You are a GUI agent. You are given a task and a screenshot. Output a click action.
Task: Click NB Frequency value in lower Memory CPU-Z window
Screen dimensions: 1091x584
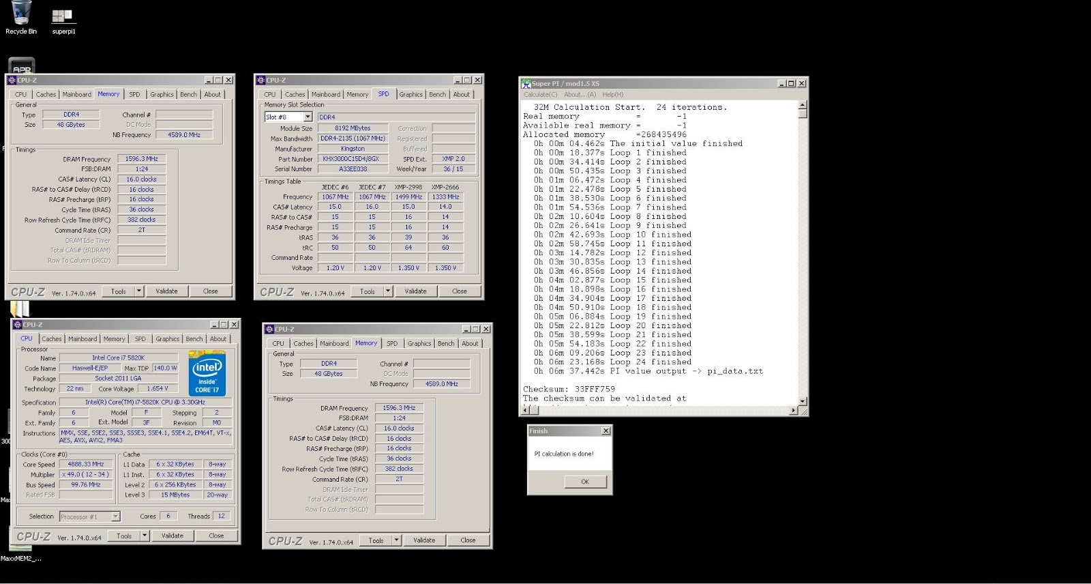coord(442,384)
